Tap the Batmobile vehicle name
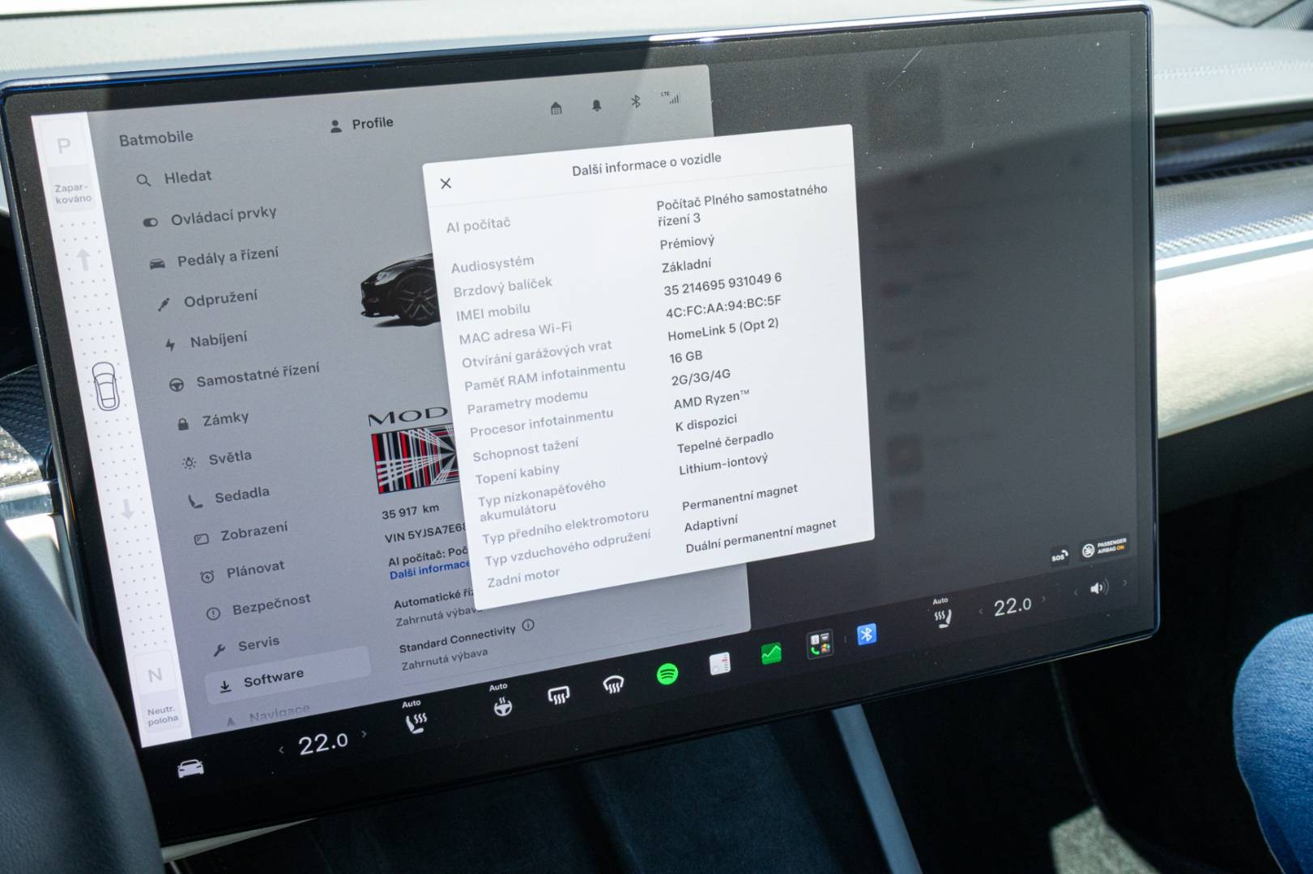The width and height of the screenshot is (1313, 874). pyautogui.click(x=156, y=138)
